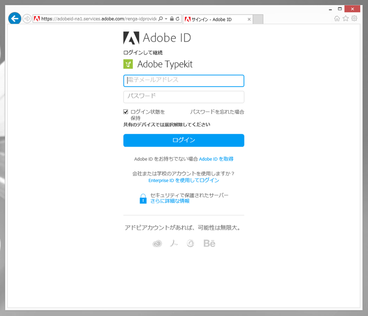The height and width of the screenshot is (316, 368).
Task: Click the search magnifier in the address bar
Action: pos(161,18)
